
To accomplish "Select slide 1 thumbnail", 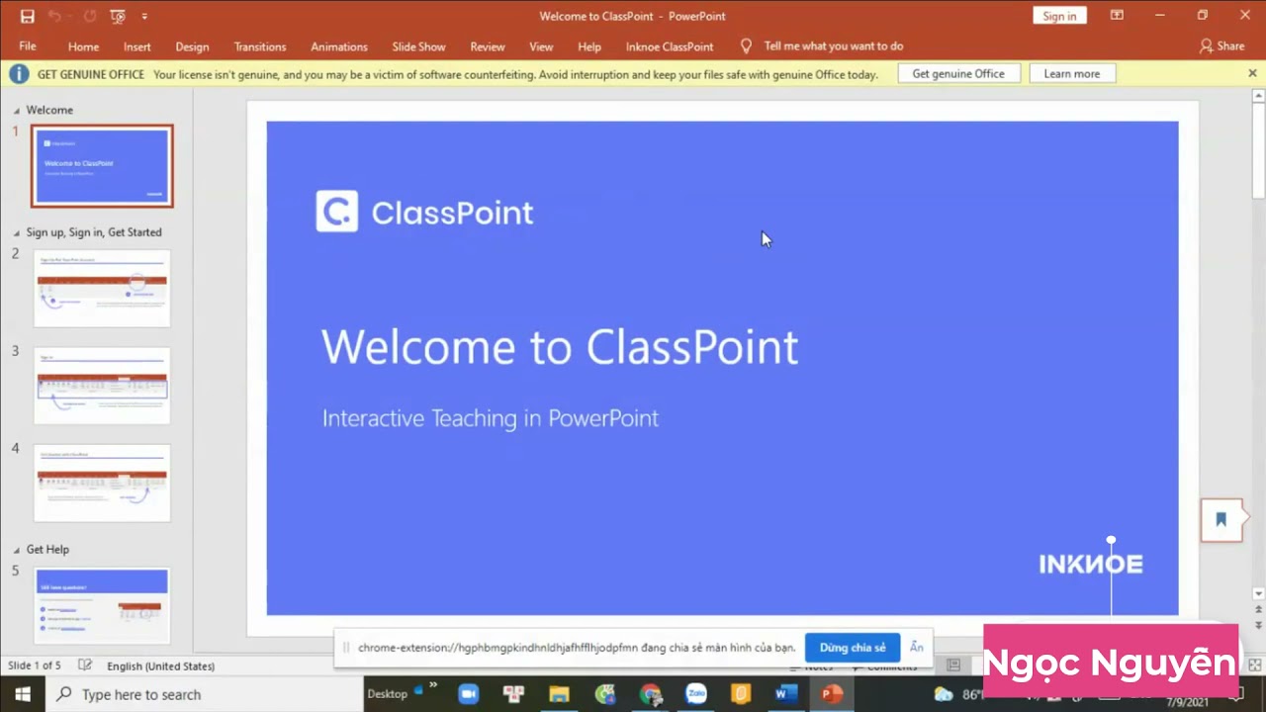I will [102, 166].
